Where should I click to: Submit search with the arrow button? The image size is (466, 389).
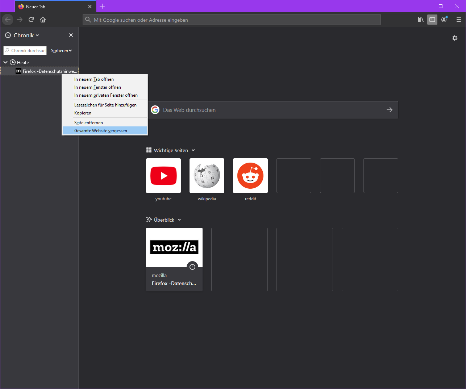(390, 110)
